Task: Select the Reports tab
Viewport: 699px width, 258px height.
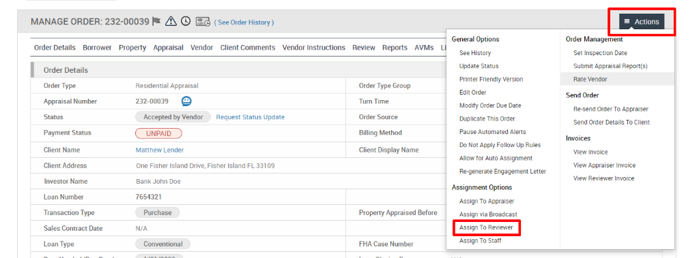Action: pyautogui.click(x=395, y=48)
